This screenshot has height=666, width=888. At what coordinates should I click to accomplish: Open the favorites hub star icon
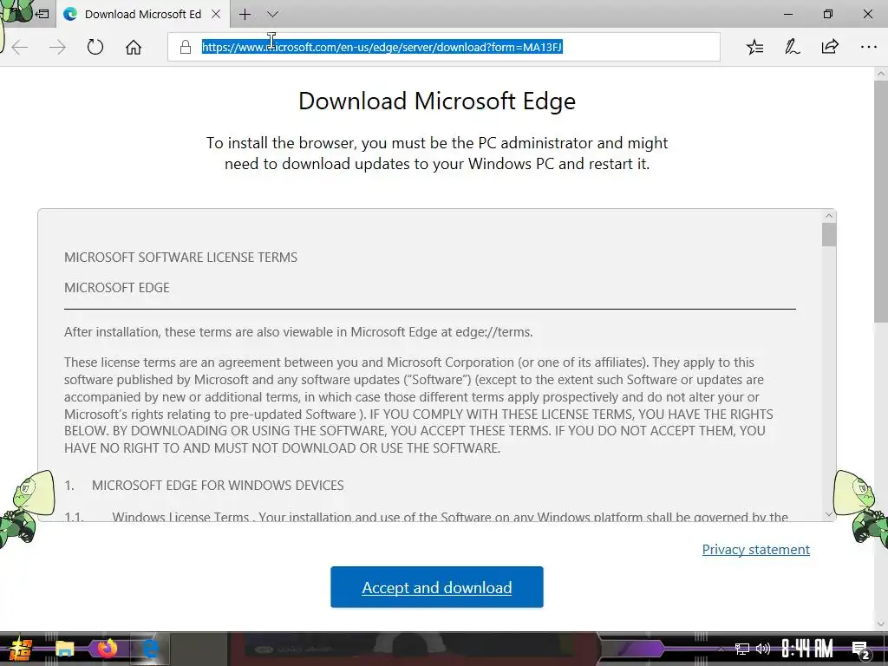(754, 47)
